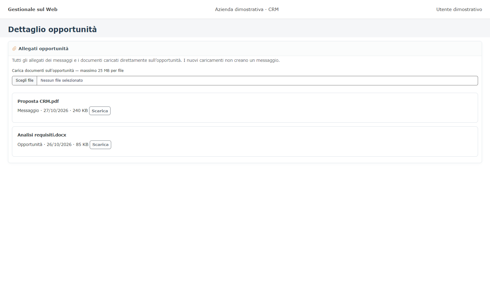Click the Scegli file button

click(24, 80)
